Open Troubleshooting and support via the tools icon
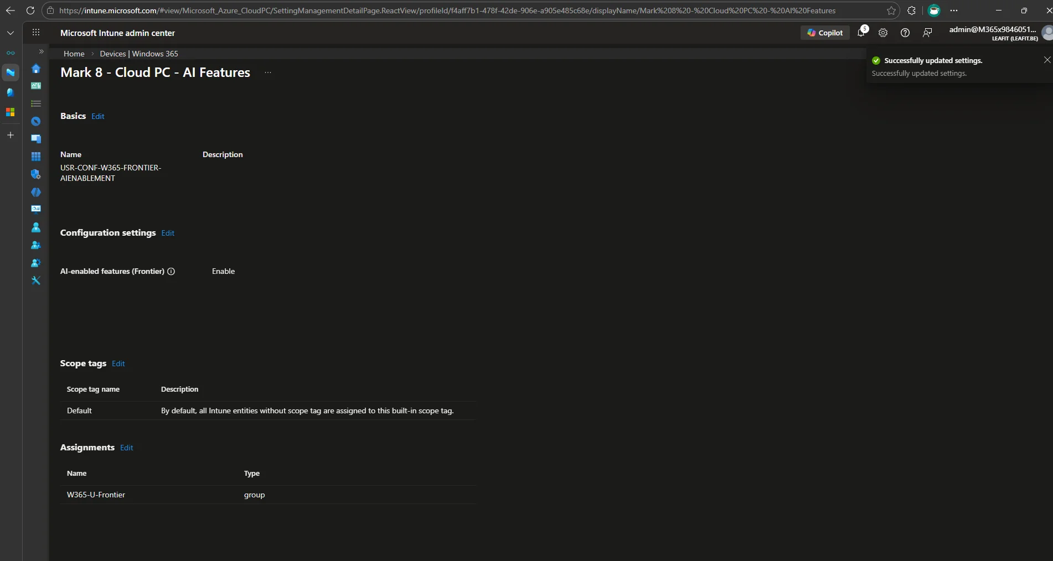The image size is (1053, 561). [x=35, y=280]
